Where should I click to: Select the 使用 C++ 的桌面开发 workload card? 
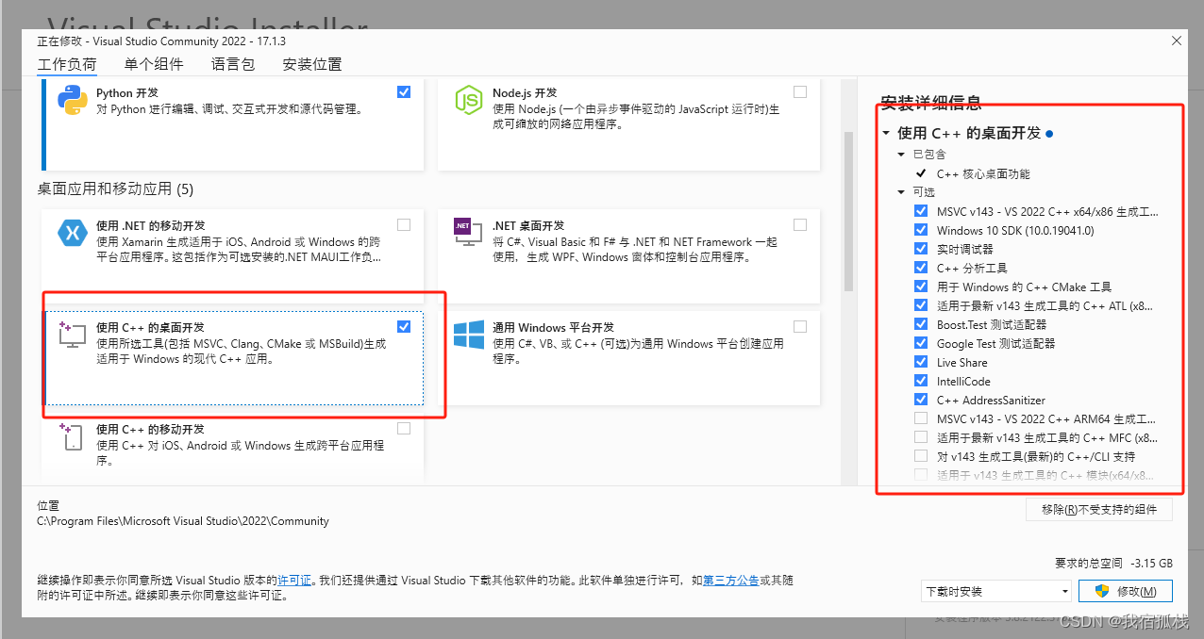[x=234, y=356]
